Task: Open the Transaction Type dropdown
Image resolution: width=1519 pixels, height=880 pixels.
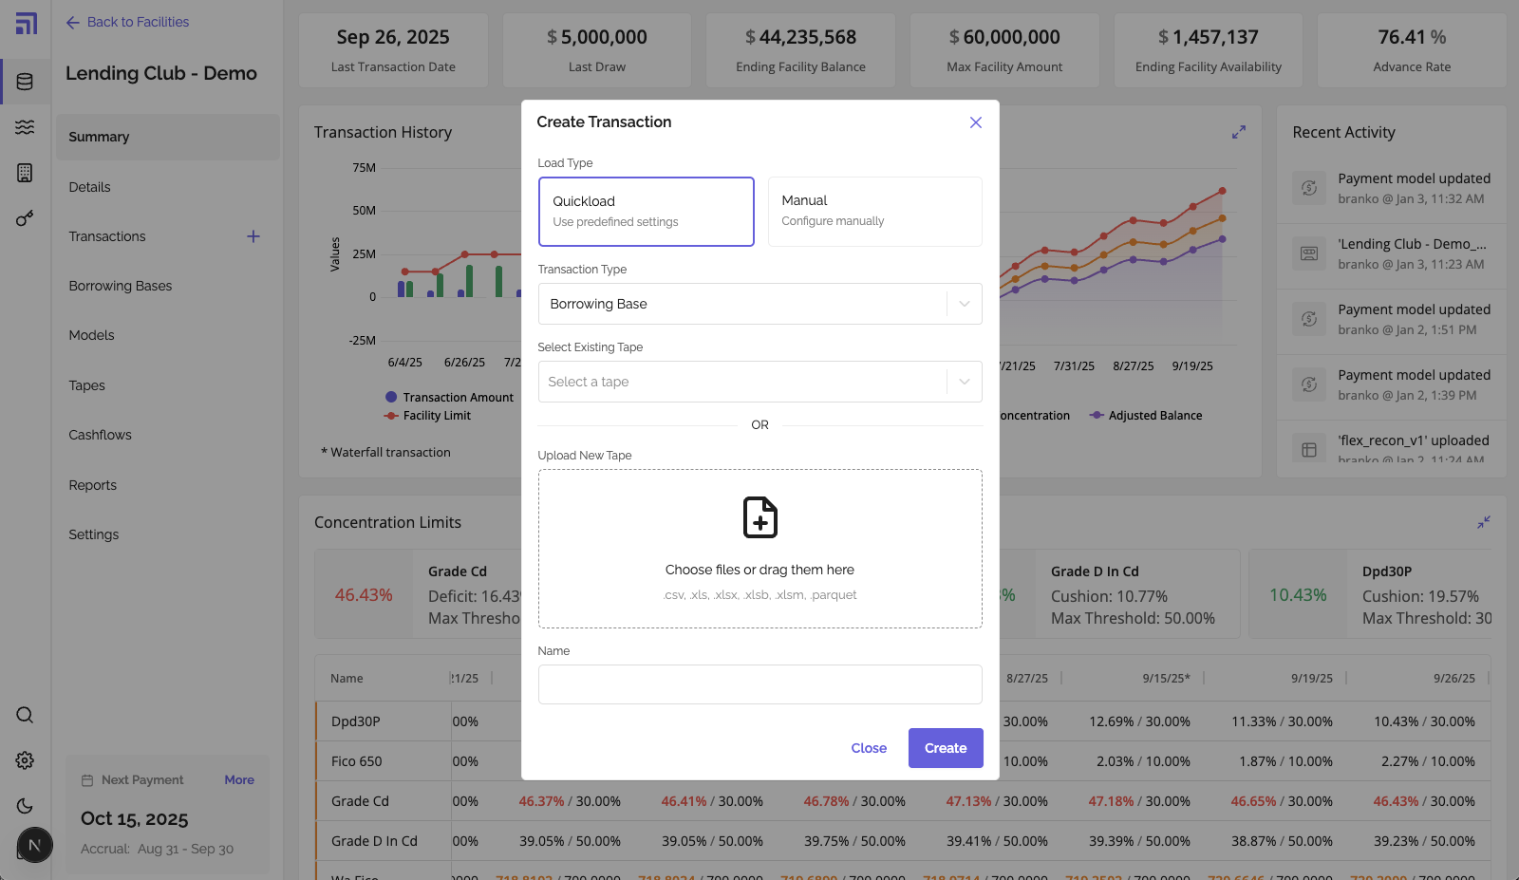Action: [x=759, y=304]
